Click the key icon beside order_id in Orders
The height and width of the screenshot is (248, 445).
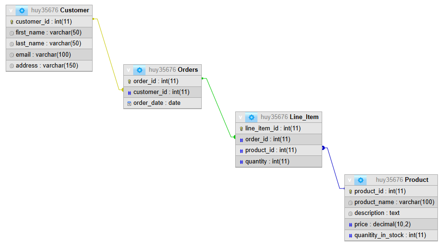[129, 81]
